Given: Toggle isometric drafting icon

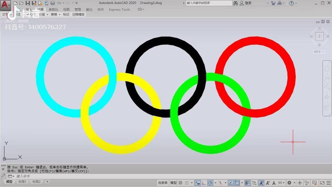Looking at the screenshot, I should tap(220, 183).
